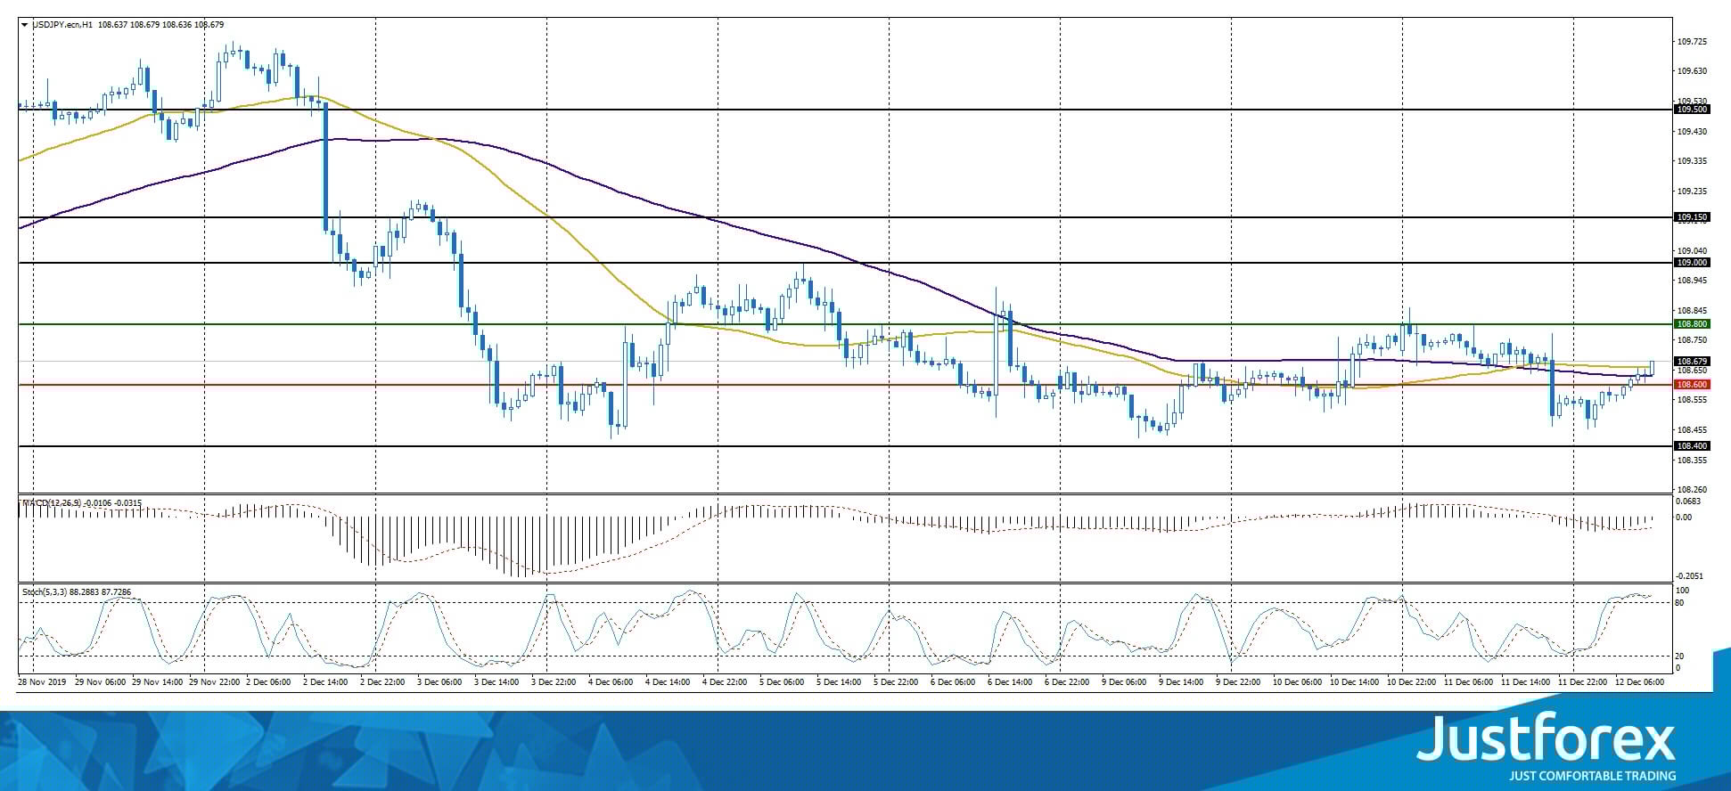The width and height of the screenshot is (1731, 791).
Task: Click the 109.630 price axis value
Action: pyautogui.click(x=1693, y=71)
